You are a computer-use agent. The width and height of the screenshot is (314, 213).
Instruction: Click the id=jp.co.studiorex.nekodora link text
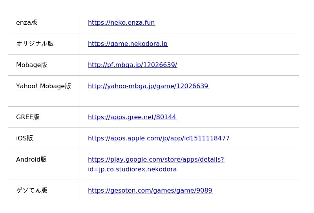click(x=132, y=169)
